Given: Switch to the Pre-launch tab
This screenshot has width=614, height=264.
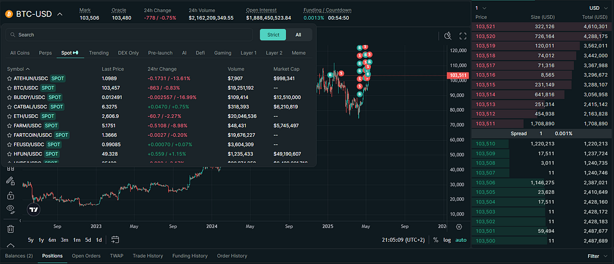Looking at the screenshot, I should pos(160,53).
